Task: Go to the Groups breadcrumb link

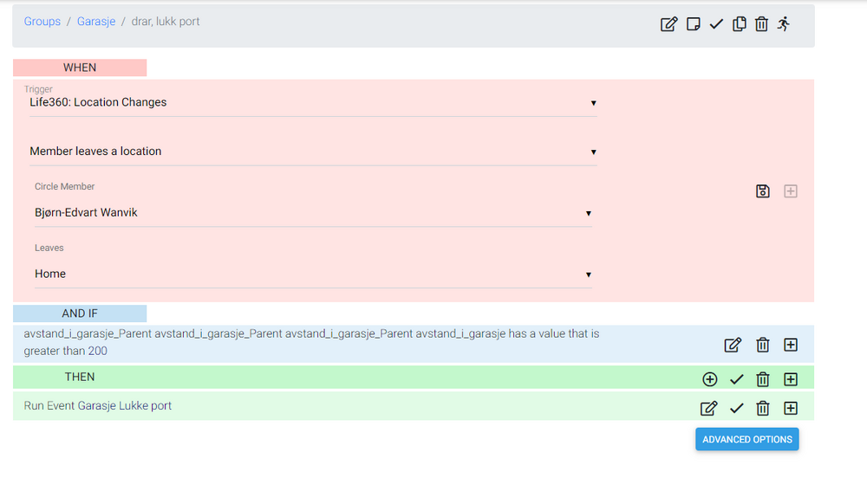Action: pyautogui.click(x=42, y=22)
